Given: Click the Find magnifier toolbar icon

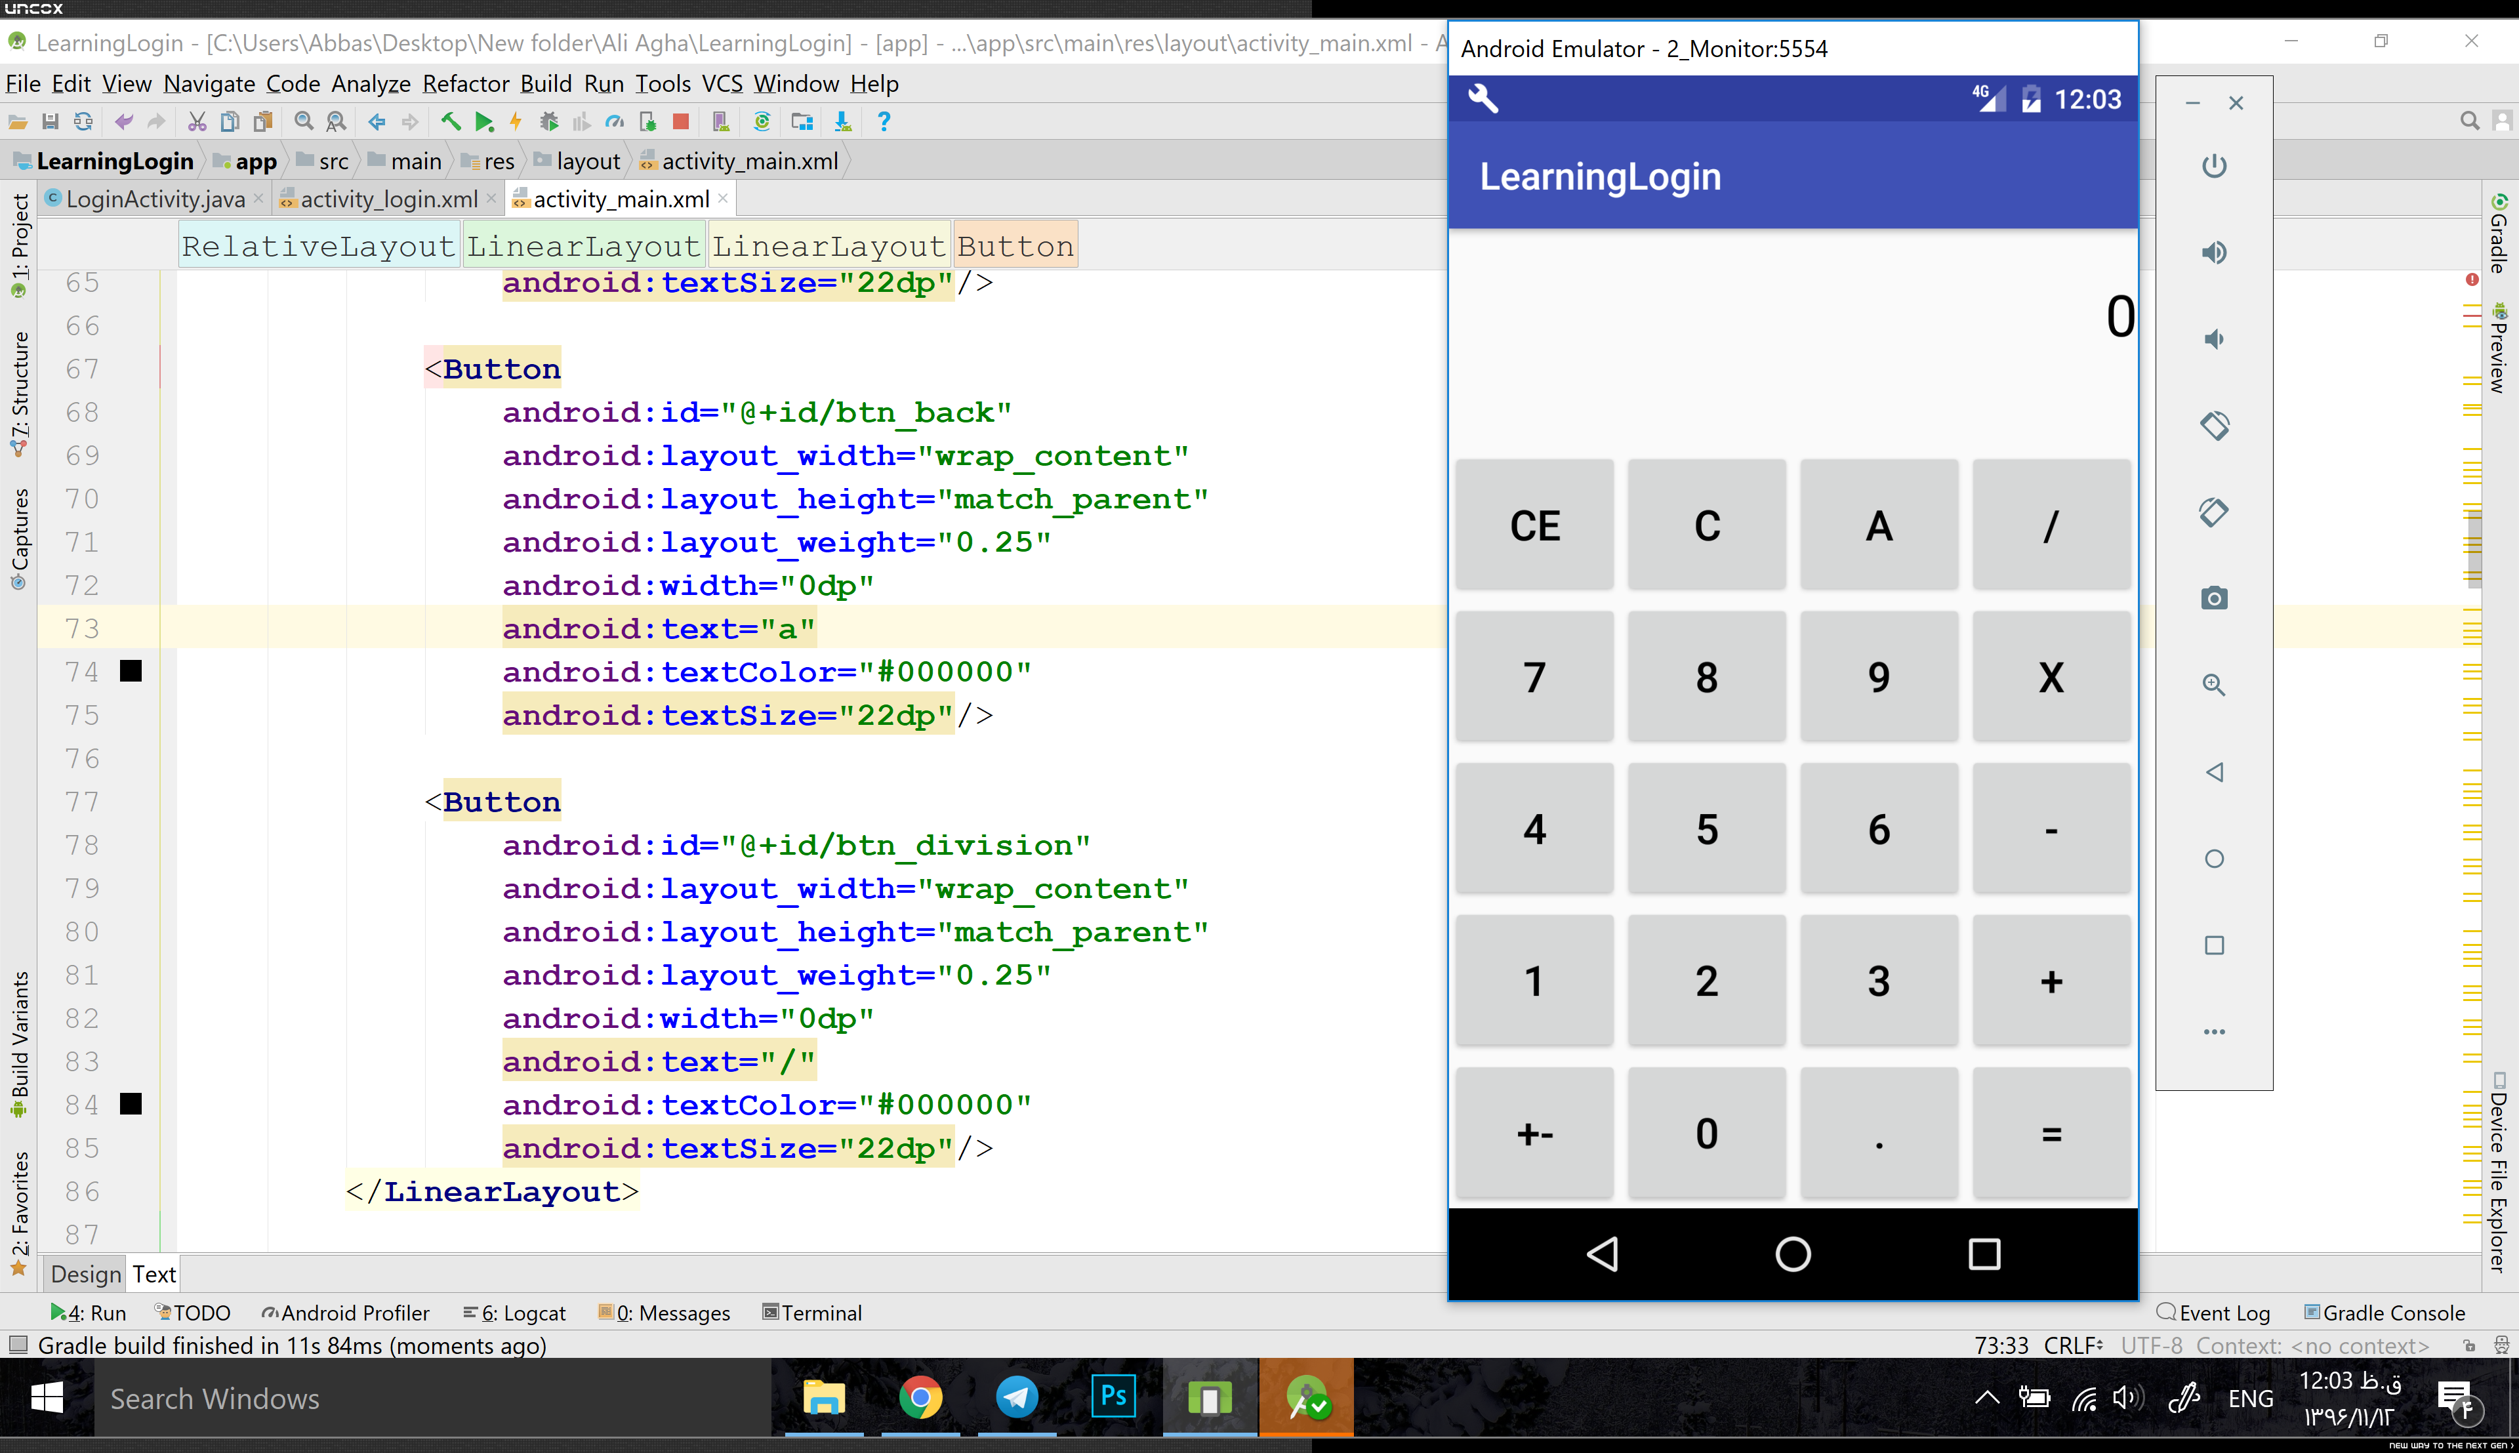Looking at the screenshot, I should pyautogui.click(x=304, y=122).
